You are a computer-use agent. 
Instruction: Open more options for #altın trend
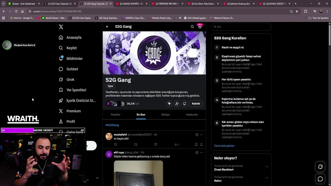click(267, 178)
